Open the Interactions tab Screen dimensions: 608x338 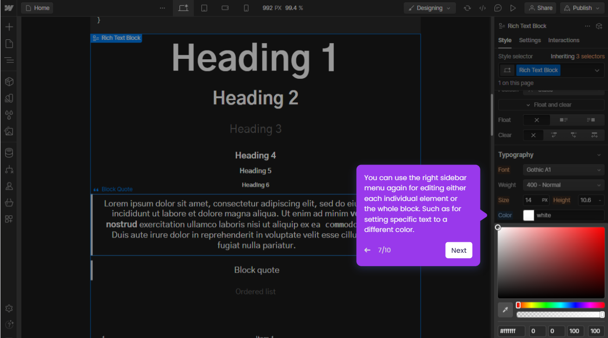[x=563, y=40]
